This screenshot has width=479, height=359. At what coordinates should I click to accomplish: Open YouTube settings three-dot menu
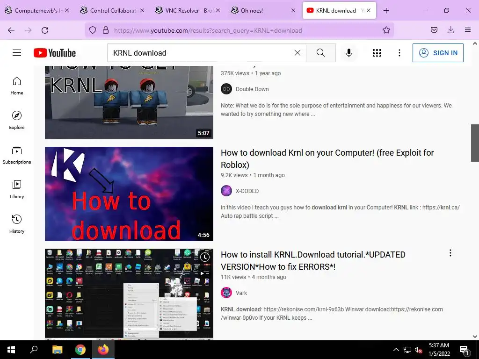(x=399, y=53)
